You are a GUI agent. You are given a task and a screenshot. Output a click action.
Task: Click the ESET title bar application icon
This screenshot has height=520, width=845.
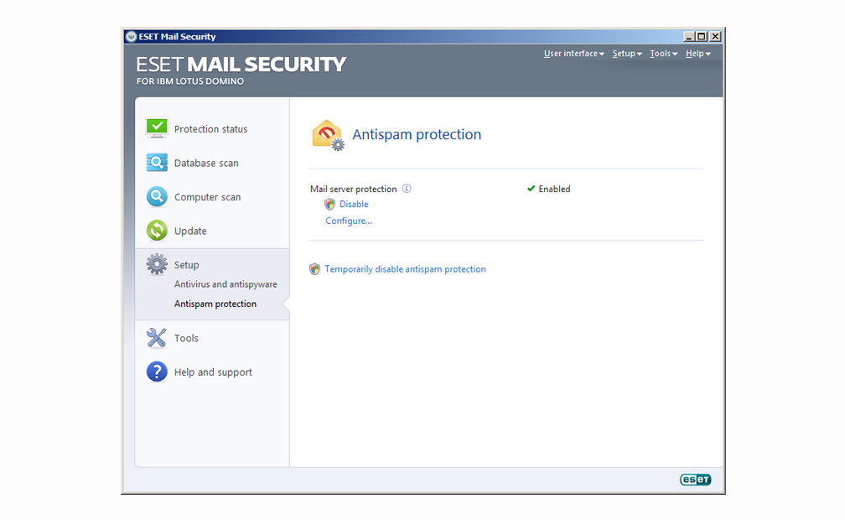point(131,36)
